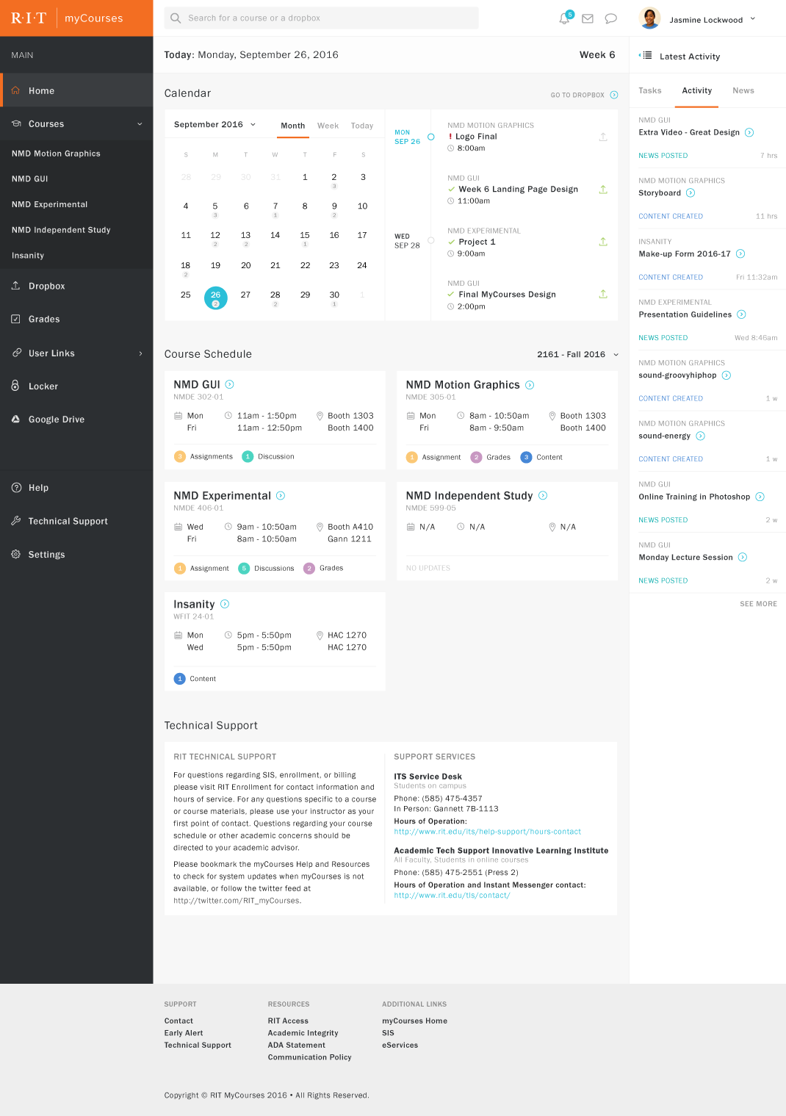Click the Settings gear icon

tap(15, 554)
